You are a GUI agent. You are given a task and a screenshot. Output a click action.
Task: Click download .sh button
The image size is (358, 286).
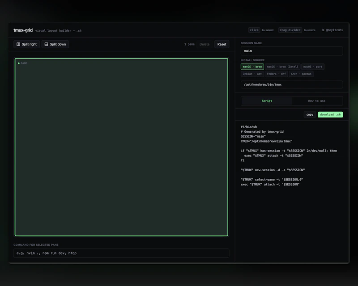coord(330,114)
